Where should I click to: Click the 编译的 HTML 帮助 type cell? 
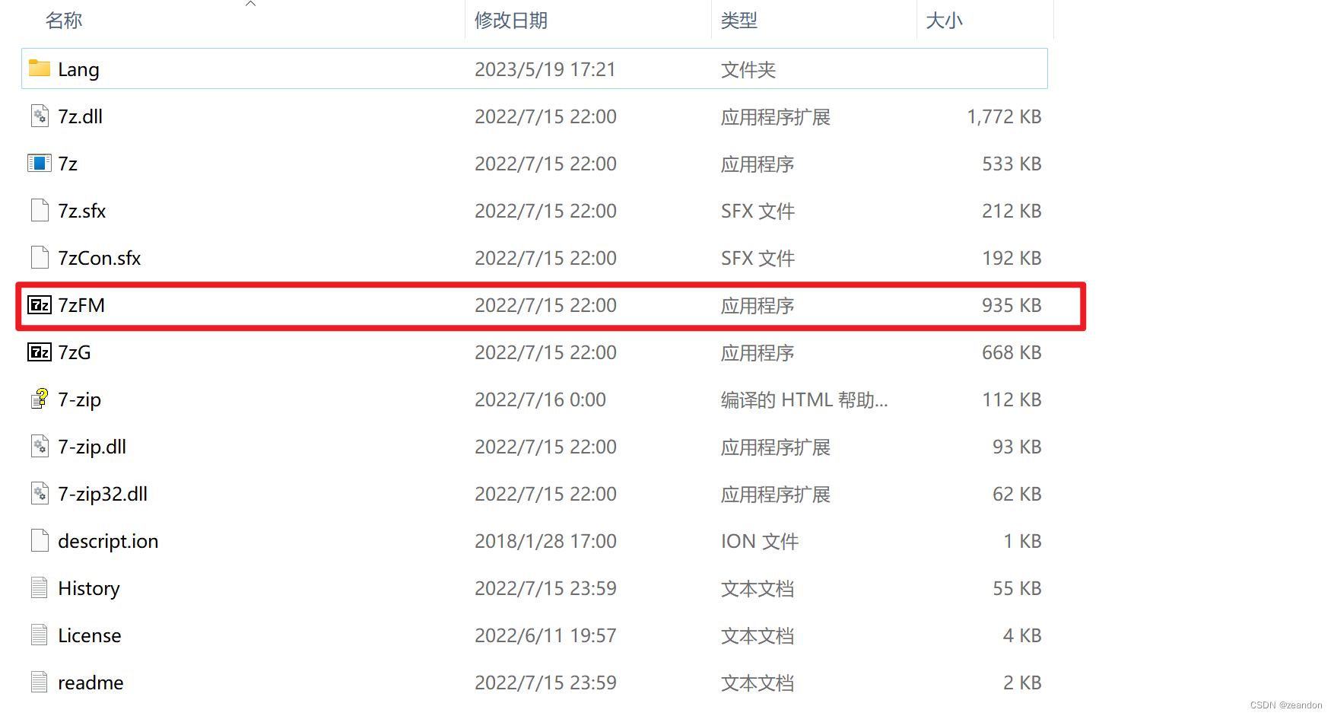804,400
